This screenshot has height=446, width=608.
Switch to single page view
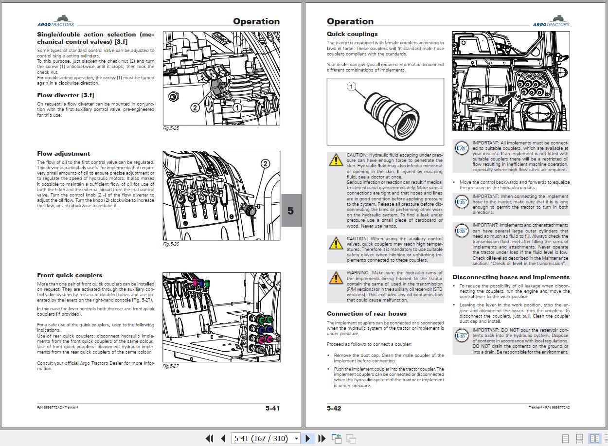(565, 438)
